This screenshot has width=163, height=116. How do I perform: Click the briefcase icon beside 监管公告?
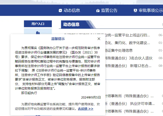point(98,11)
